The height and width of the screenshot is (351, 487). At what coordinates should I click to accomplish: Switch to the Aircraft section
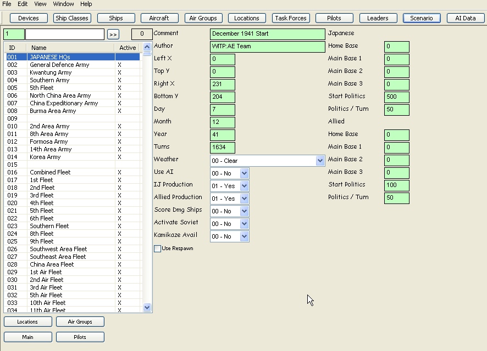[x=159, y=18]
